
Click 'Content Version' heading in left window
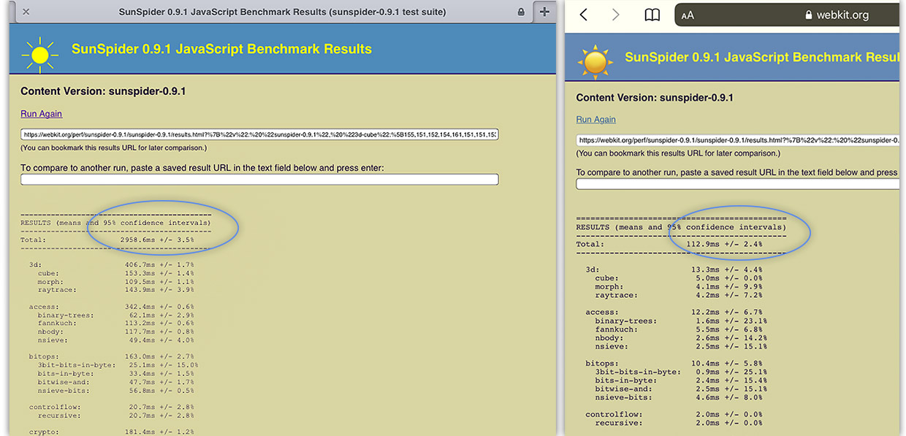click(103, 91)
